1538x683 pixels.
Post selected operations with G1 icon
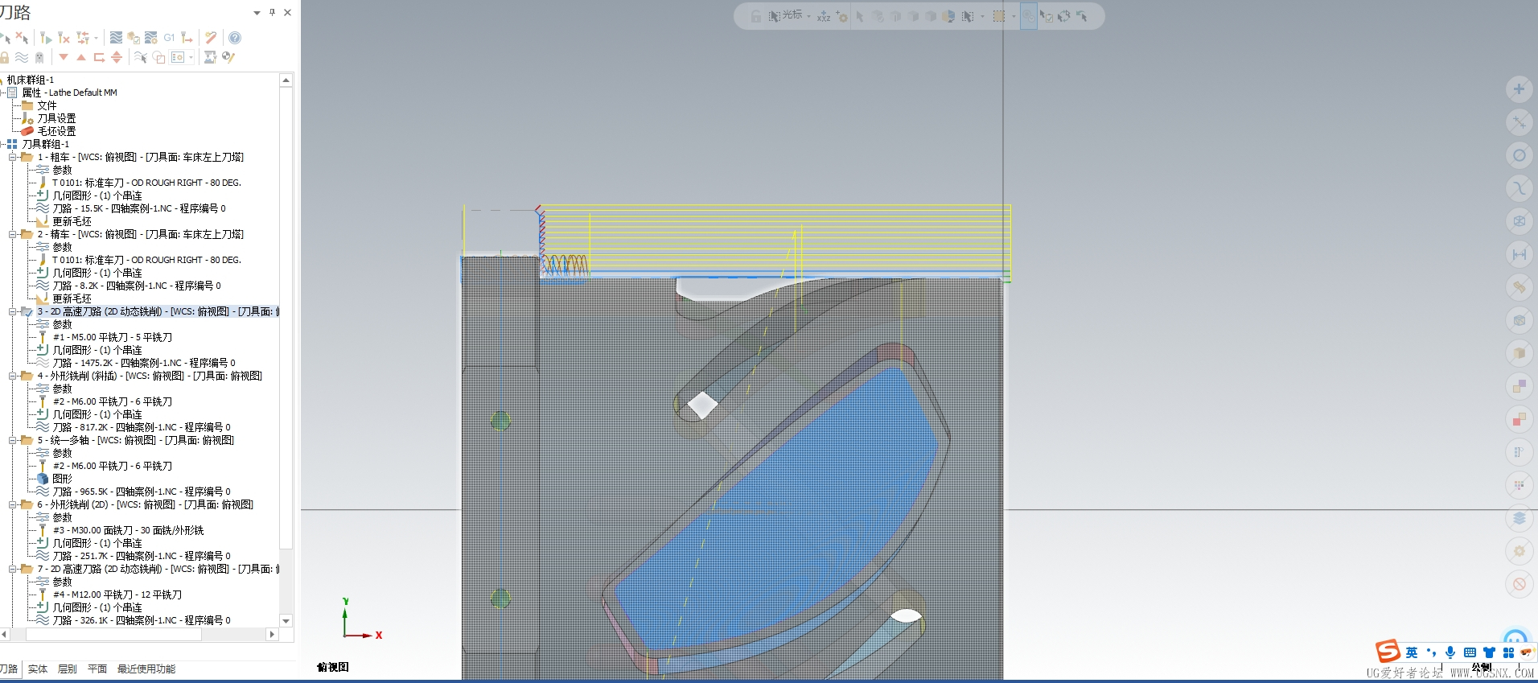[x=169, y=38]
